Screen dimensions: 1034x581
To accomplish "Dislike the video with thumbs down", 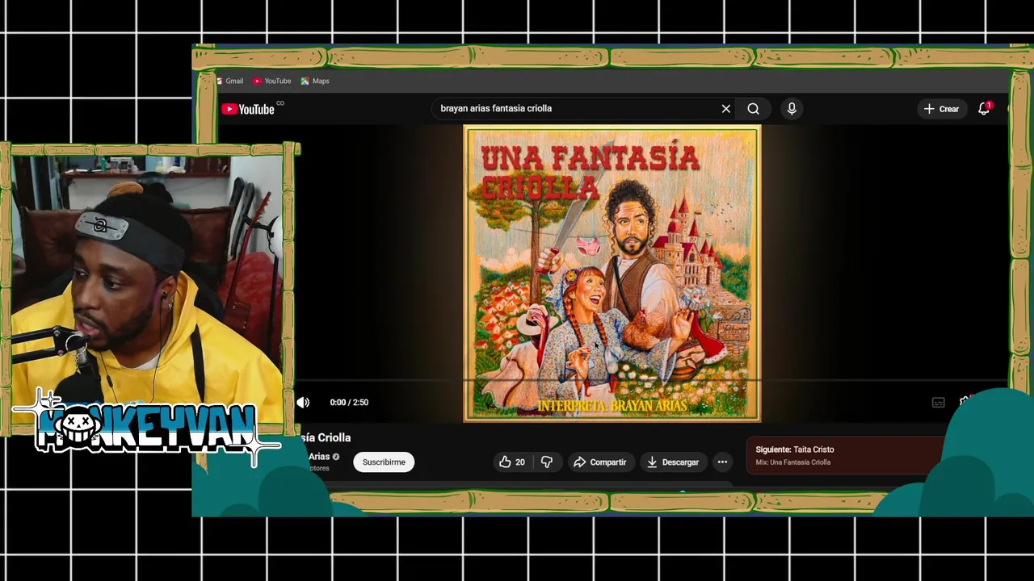I will pos(547,462).
